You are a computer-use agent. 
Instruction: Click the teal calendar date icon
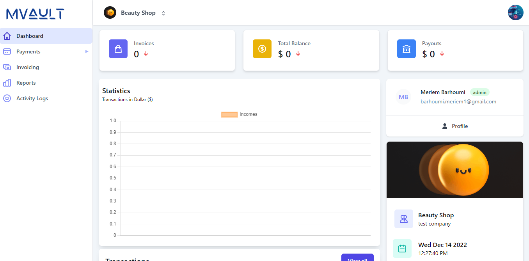point(402,249)
